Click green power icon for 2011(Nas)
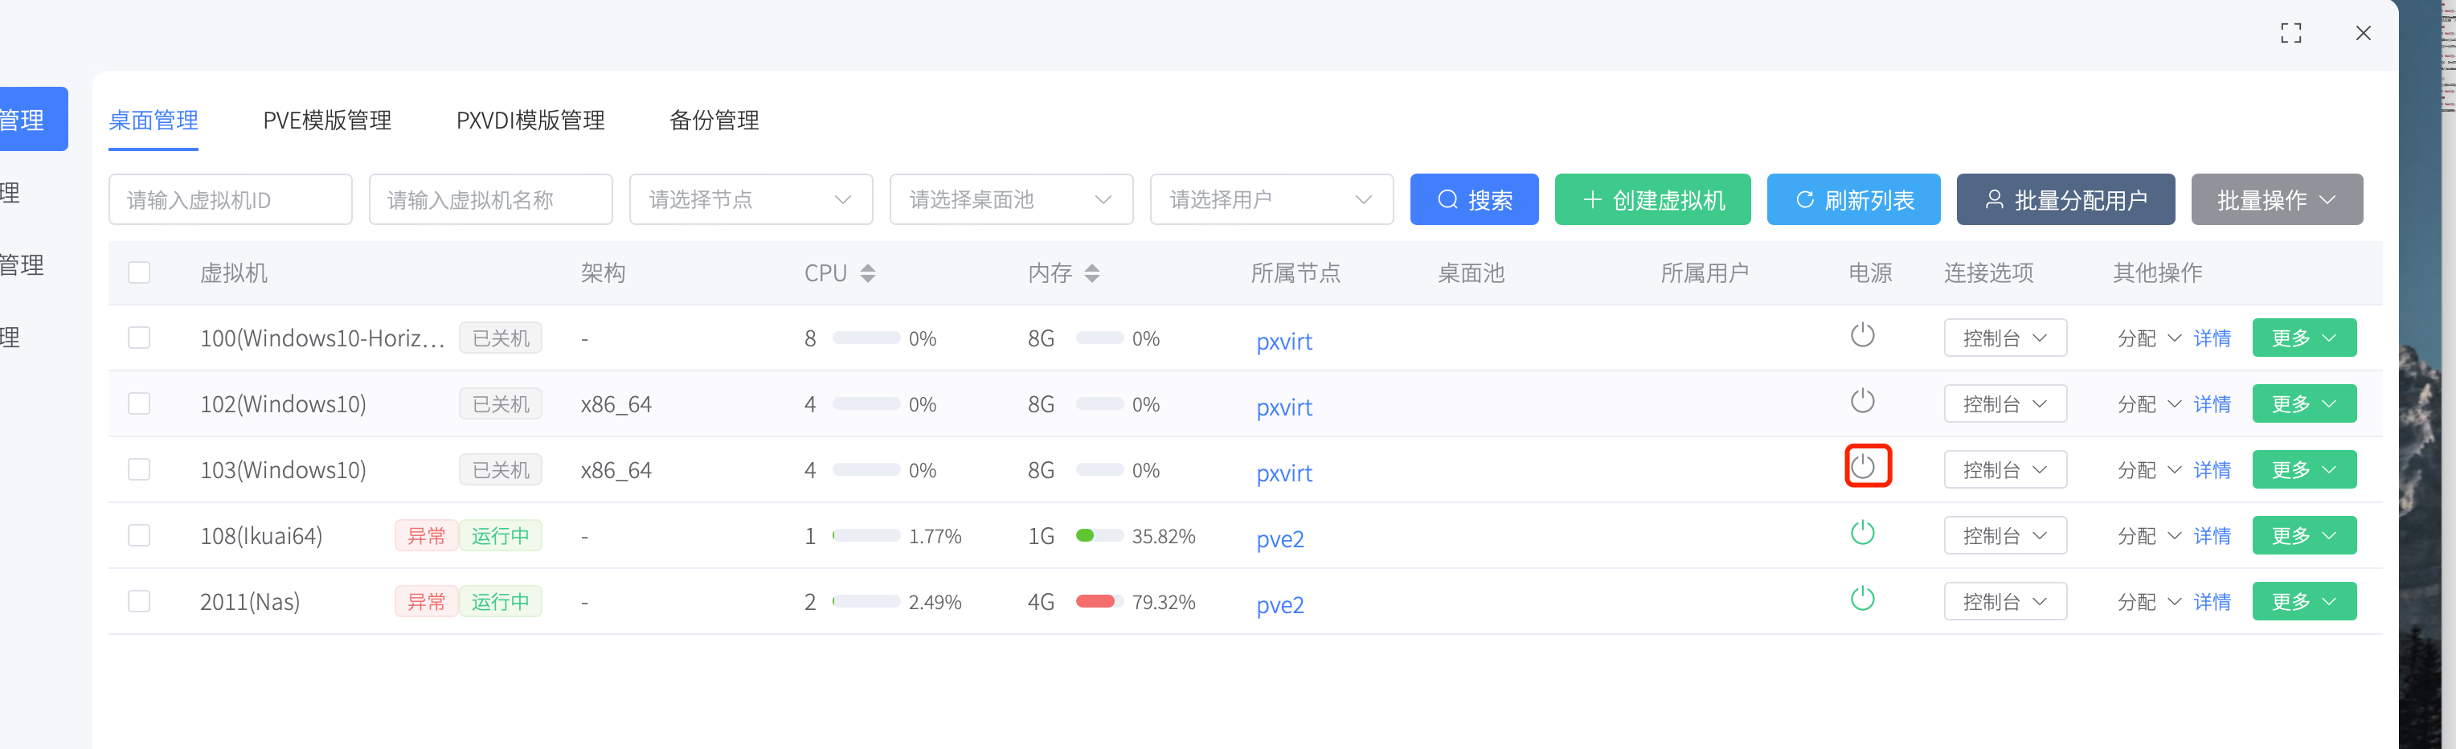This screenshot has height=749, width=2456. 1861,599
